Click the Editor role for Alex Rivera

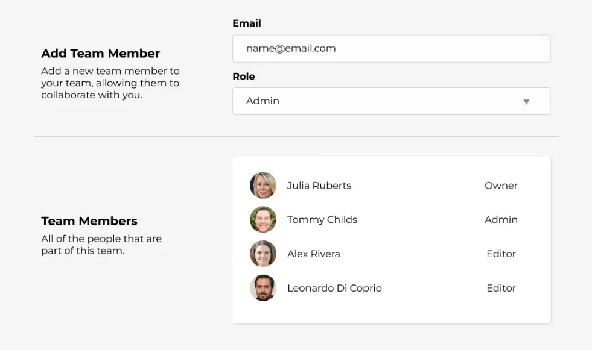[x=501, y=254]
